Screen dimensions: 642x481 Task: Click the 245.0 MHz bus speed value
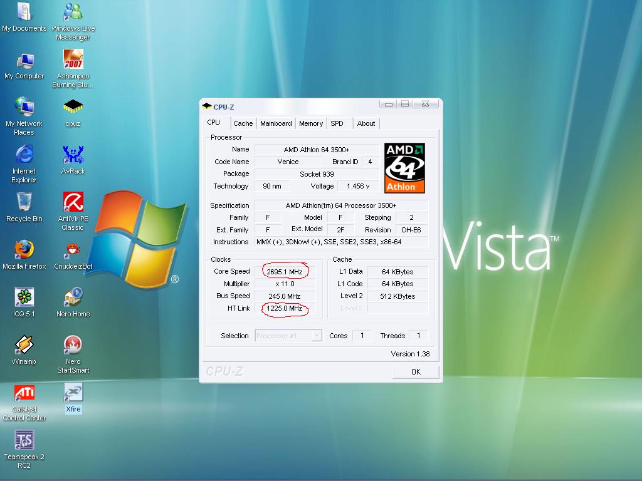[285, 296]
